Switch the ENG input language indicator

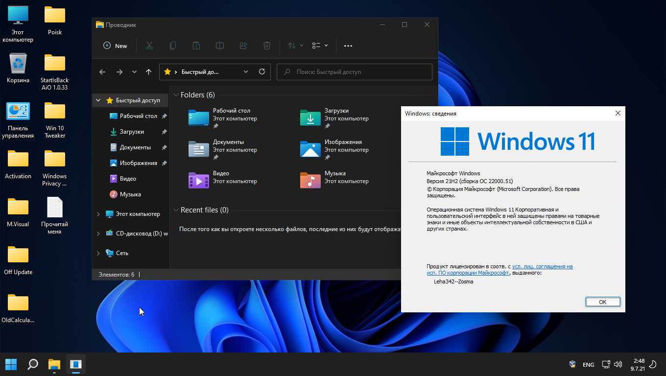[589, 365]
